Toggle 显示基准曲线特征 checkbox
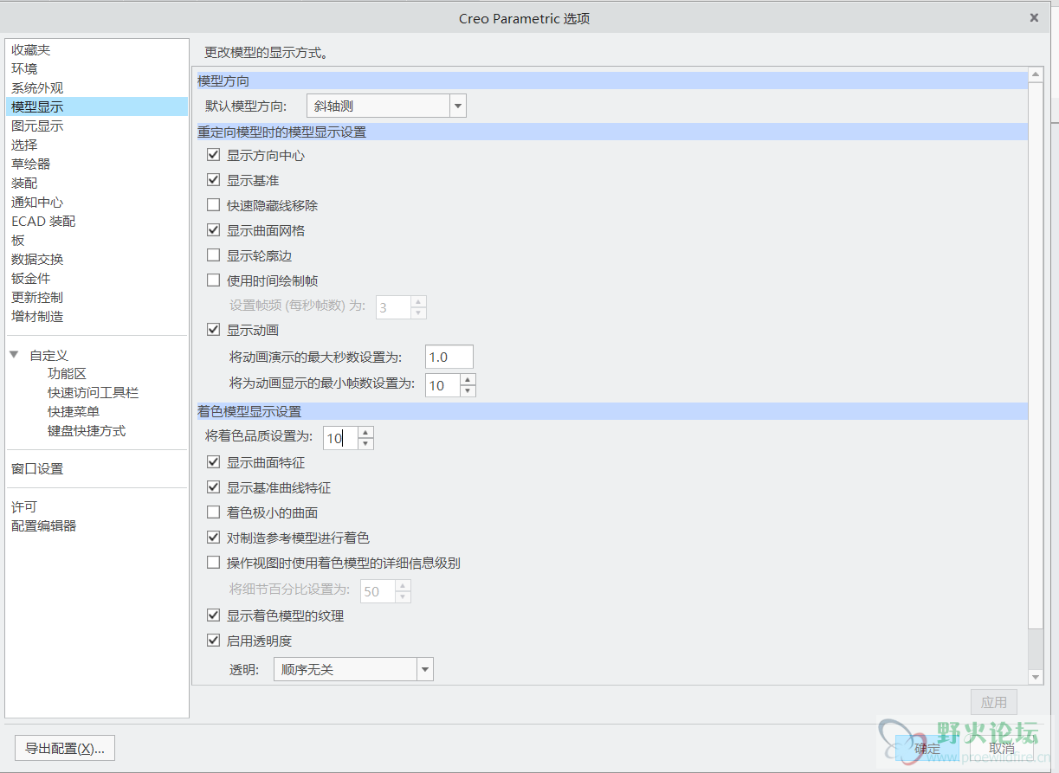The width and height of the screenshot is (1059, 773). pyautogui.click(x=214, y=488)
